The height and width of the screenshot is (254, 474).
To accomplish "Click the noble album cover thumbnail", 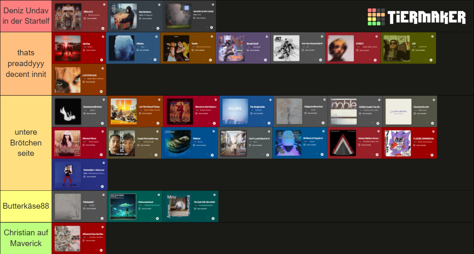I will point(343,111).
